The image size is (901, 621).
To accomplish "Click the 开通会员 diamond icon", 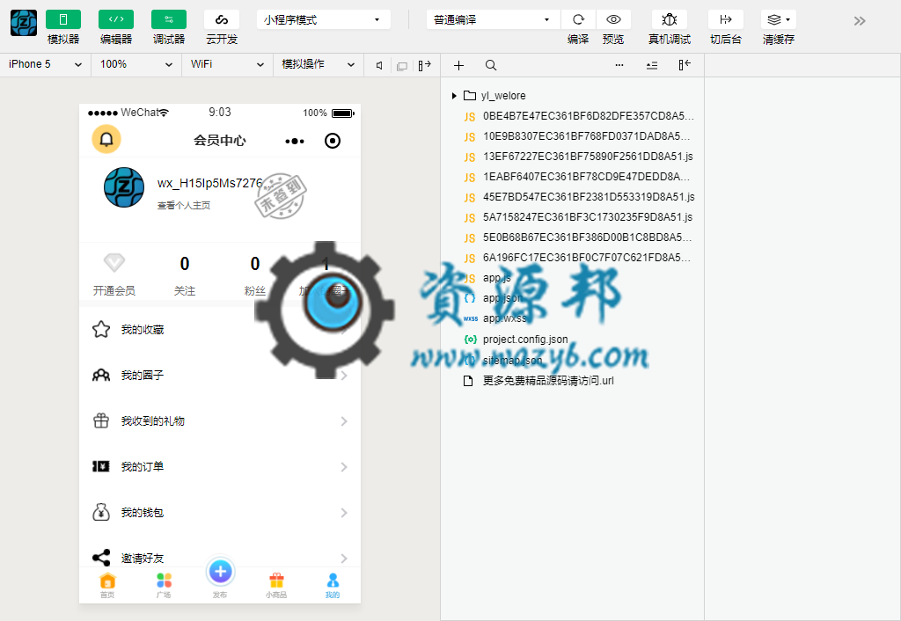I will (114, 262).
